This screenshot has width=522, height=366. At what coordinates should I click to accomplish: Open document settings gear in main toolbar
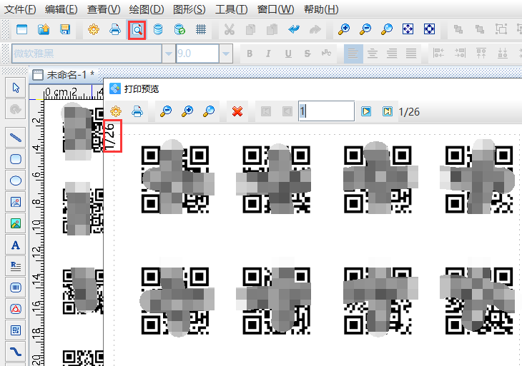pyautogui.click(x=94, y=29)
